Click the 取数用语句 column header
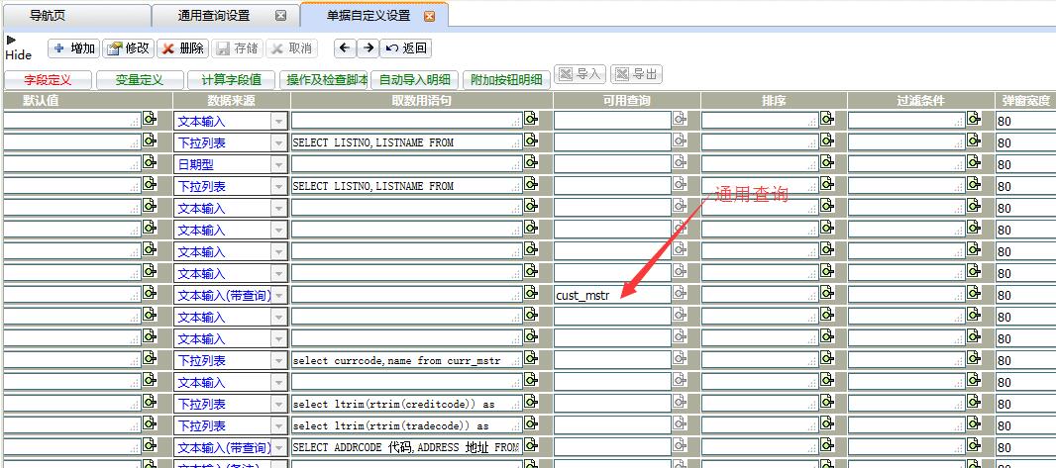 pyautogui.click(x=422, y=101)
